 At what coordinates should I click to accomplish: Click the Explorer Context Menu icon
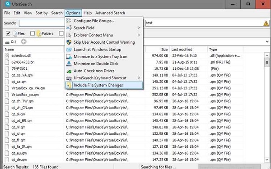point(69,35)
